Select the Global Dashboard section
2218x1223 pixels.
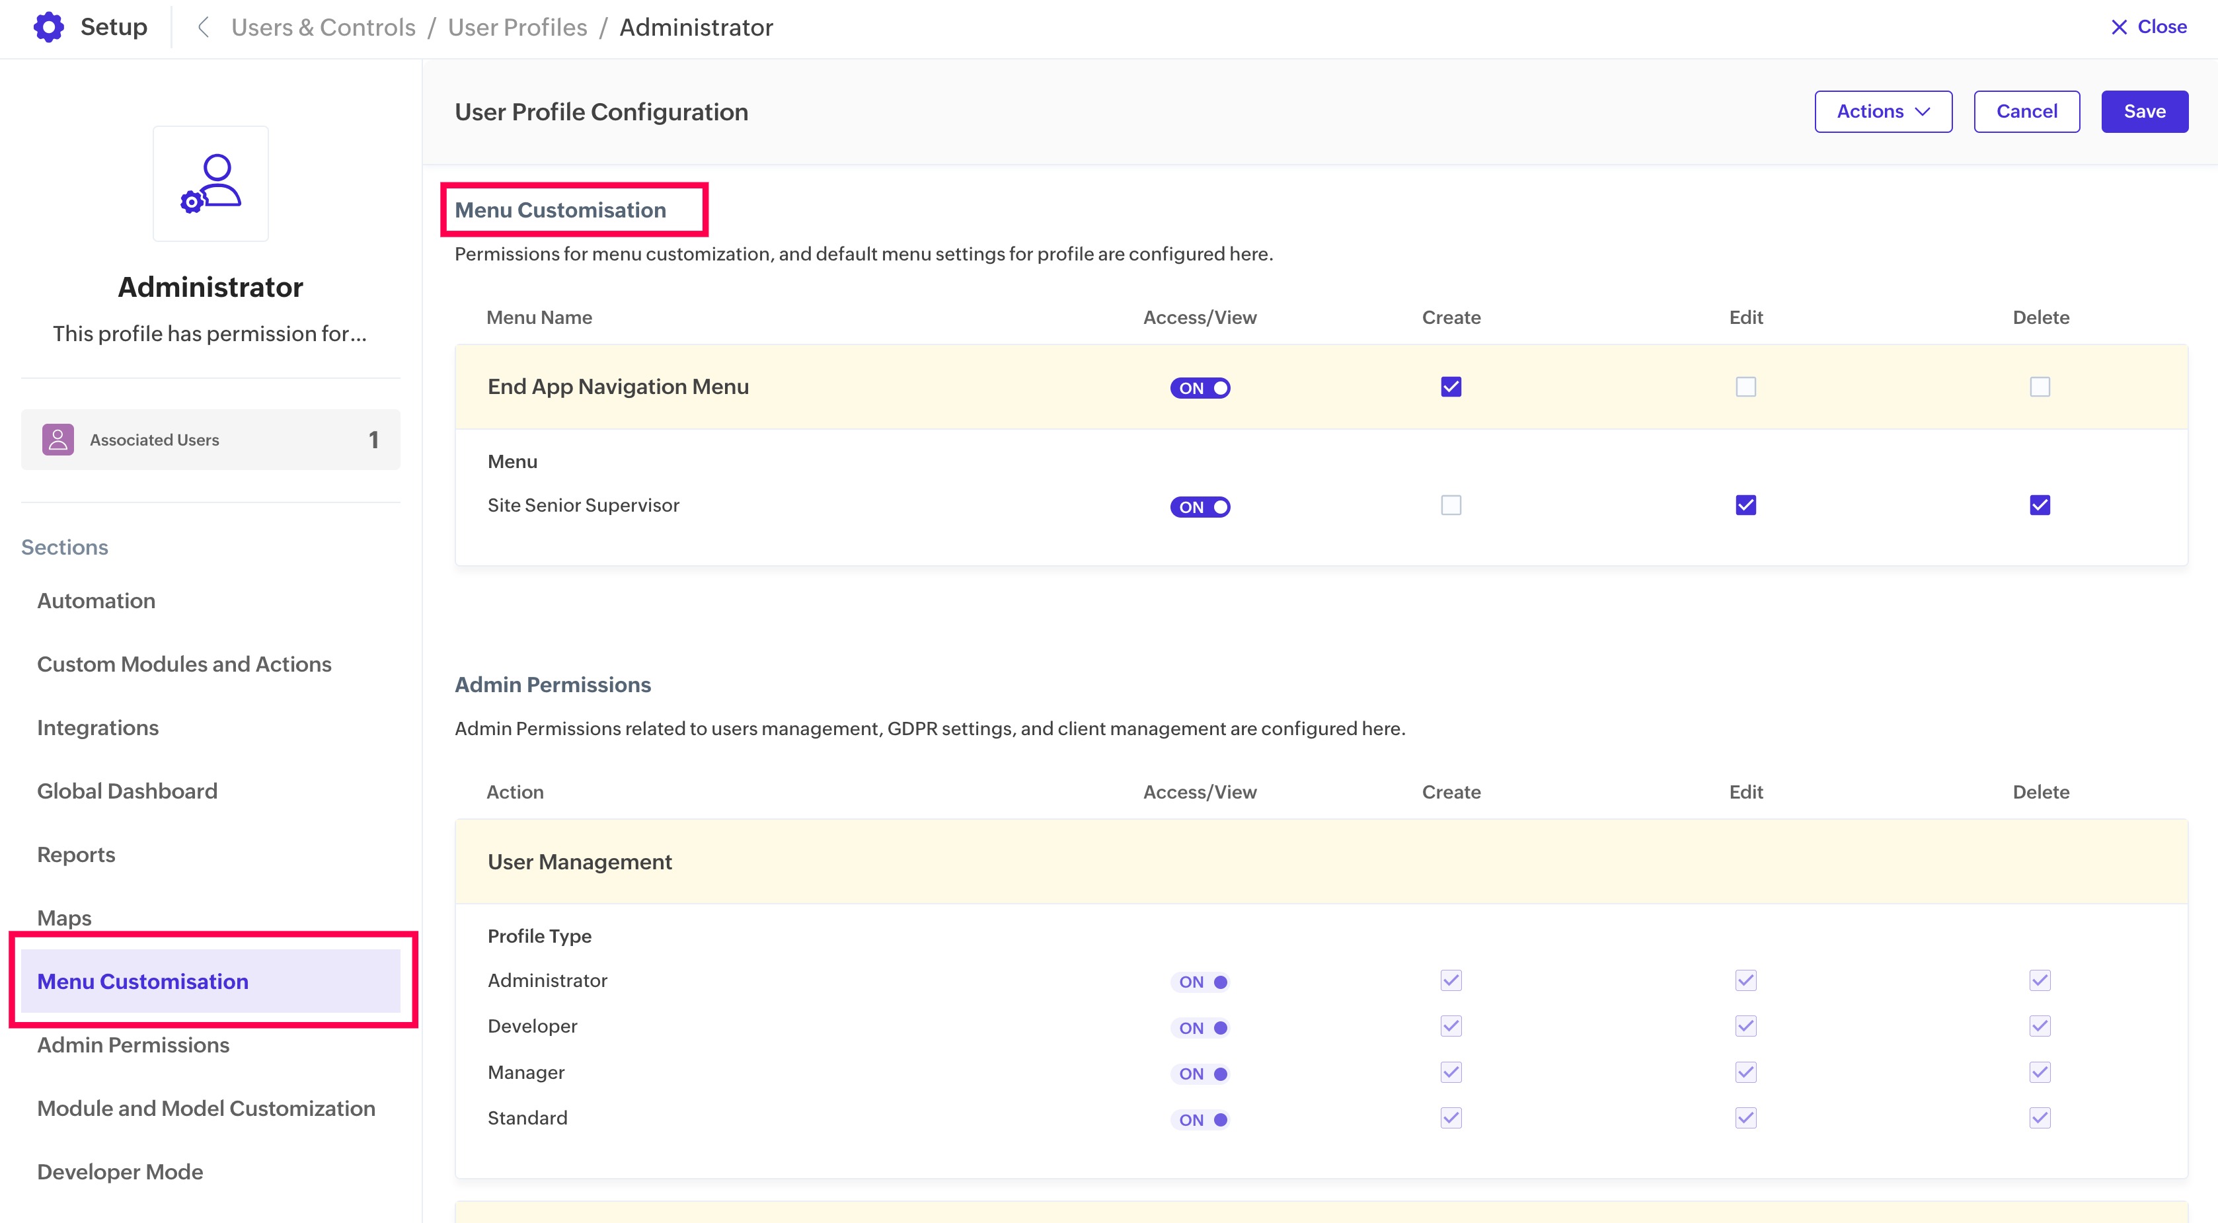tap(128, 791)
